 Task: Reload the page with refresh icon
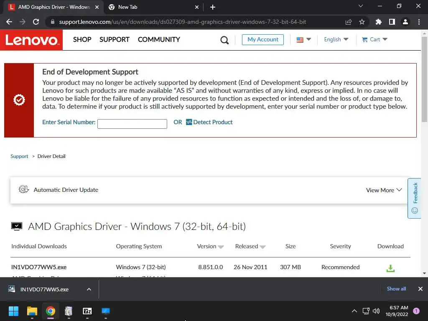[x=36, y=22]
